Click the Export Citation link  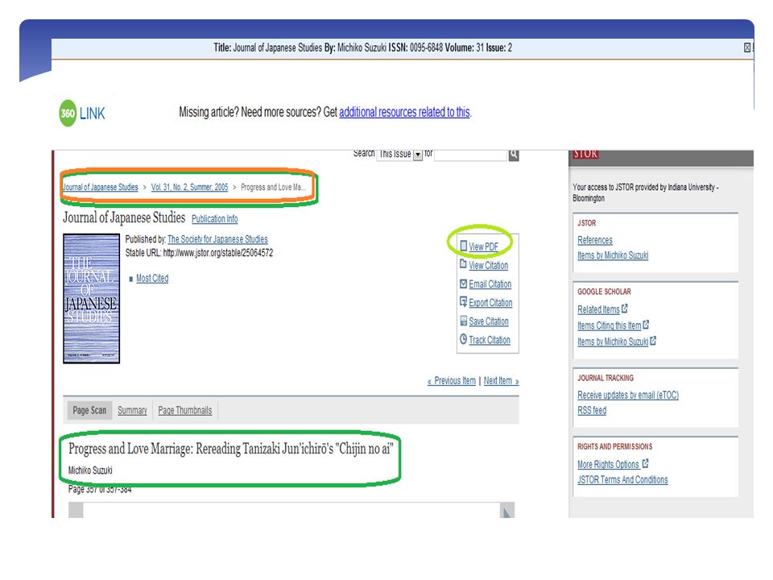(490, 303)
